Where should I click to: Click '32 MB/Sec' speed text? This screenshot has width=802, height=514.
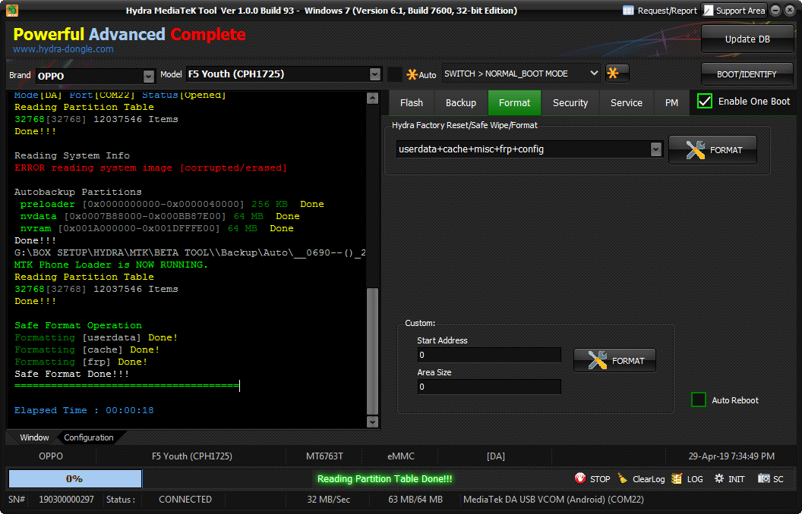328,499
